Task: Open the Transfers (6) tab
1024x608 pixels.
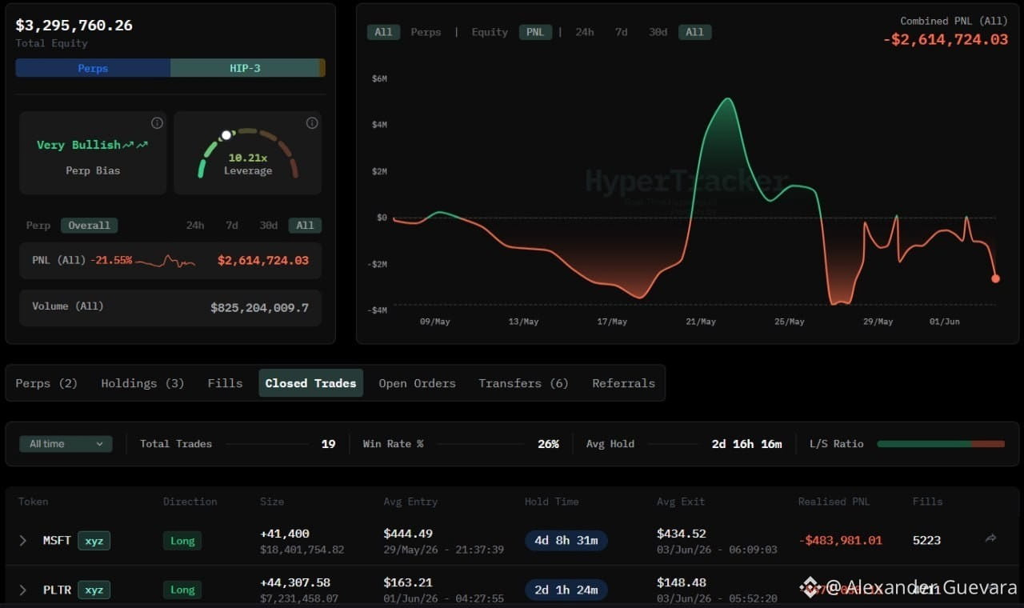Action: tap(523, 383)
